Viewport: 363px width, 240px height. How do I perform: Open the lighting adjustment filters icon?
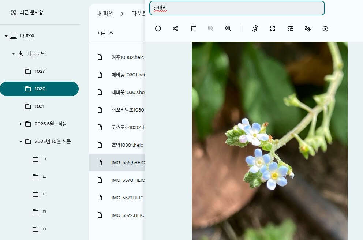tap(290, 29)
